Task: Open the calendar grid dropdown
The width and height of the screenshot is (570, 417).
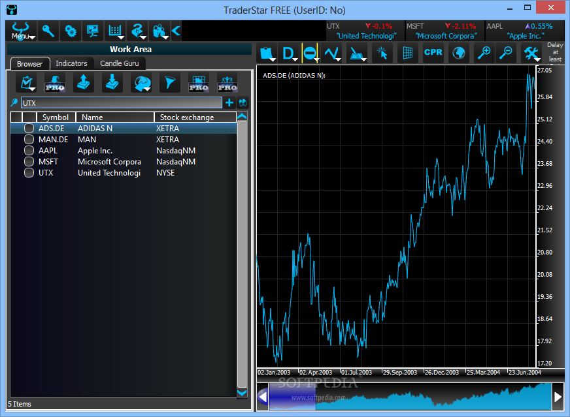Action: point(115,31)
